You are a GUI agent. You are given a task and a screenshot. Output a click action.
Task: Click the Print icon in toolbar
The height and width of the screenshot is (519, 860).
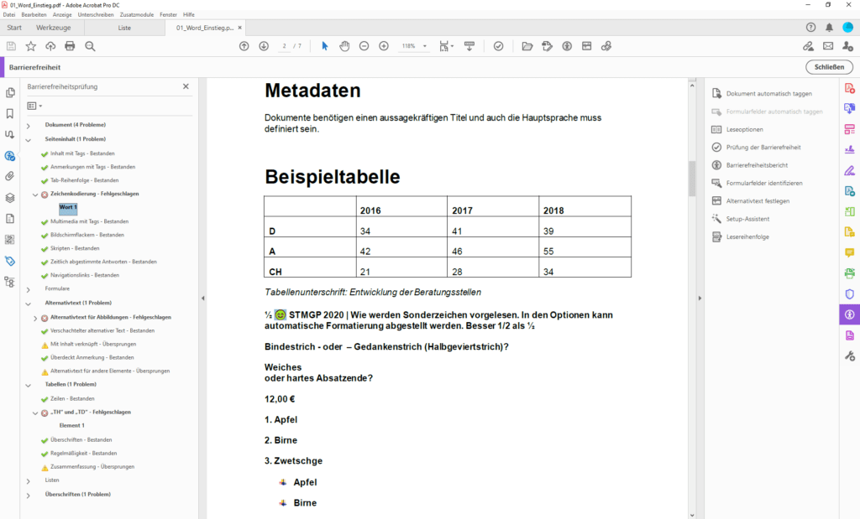(70, 47)
